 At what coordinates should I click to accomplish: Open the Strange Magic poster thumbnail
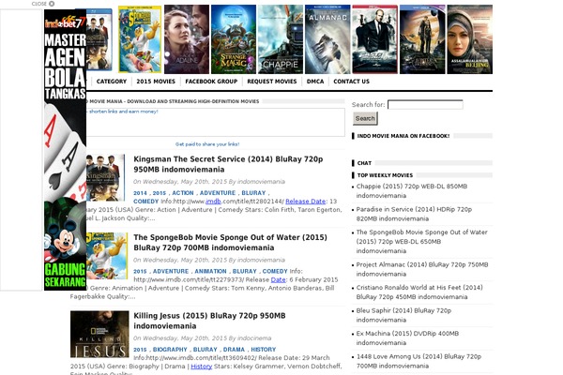234,39
